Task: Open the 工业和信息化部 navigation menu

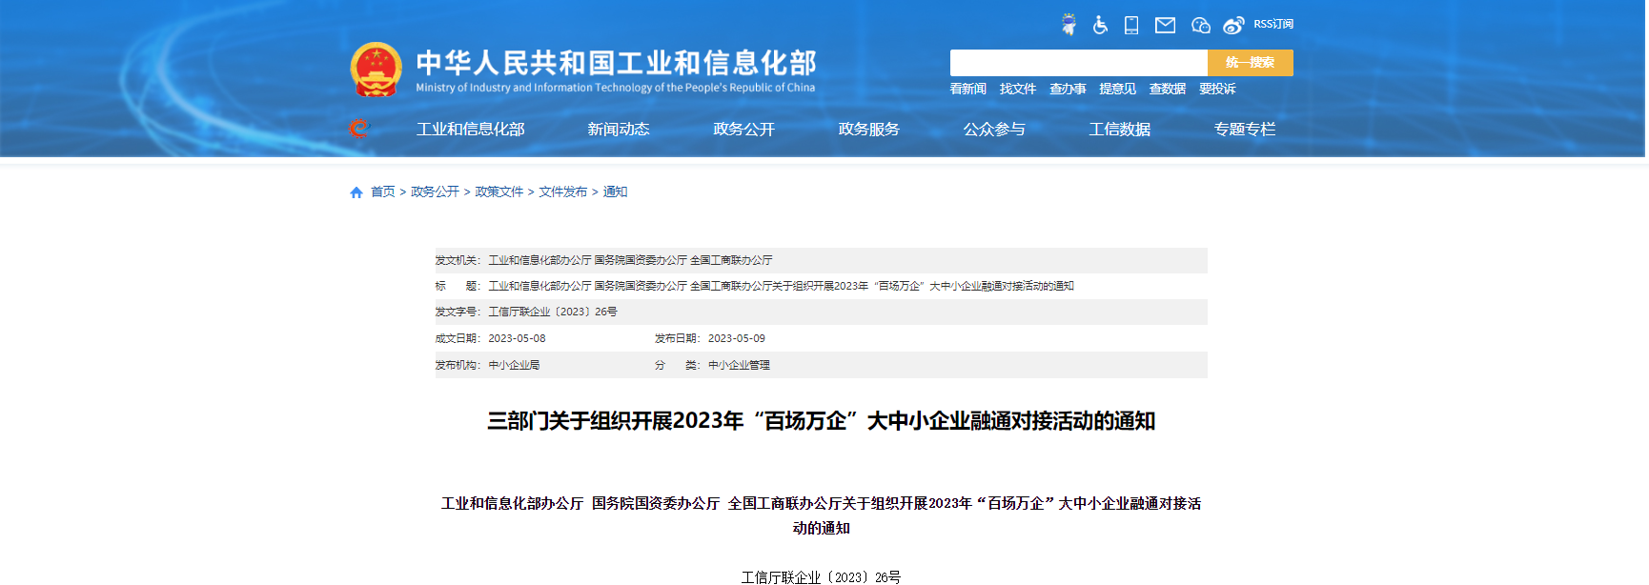Action: (470, 130)
